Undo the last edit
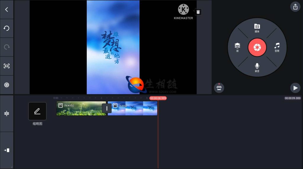The image size is (303, 169). point(7,28)
